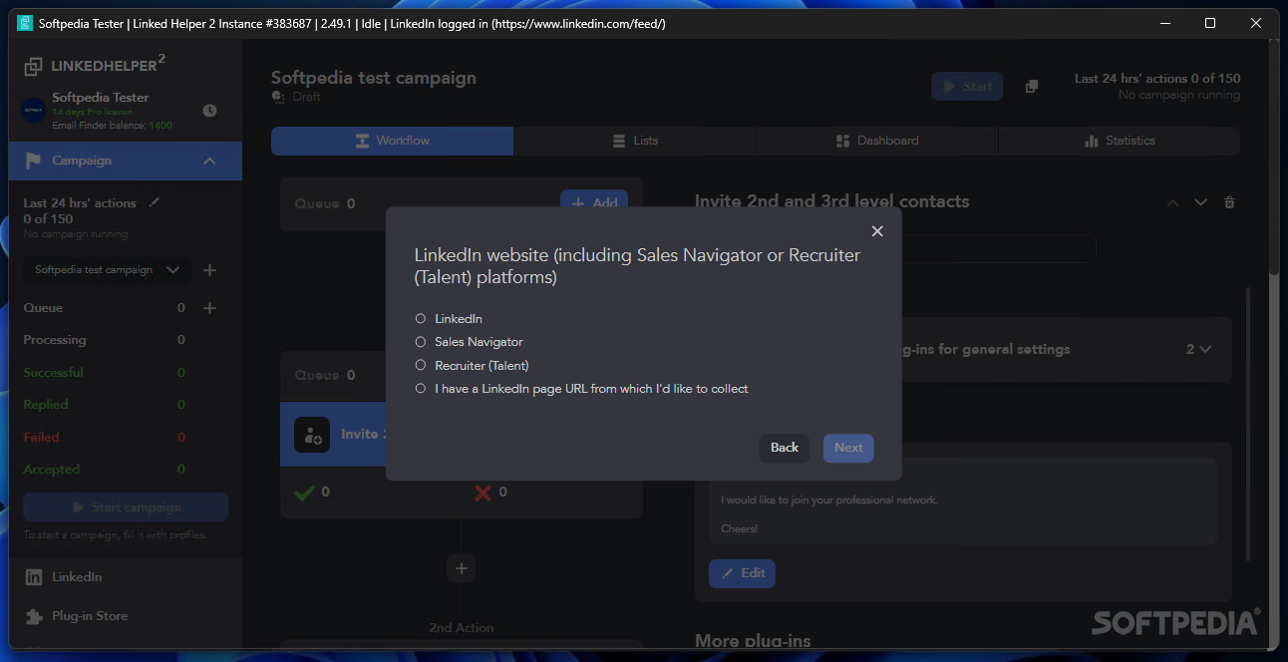This screenshot has width=1288, height=662.
Task: Click the Replied row in sidebar
Action: [x=105, y=405]
